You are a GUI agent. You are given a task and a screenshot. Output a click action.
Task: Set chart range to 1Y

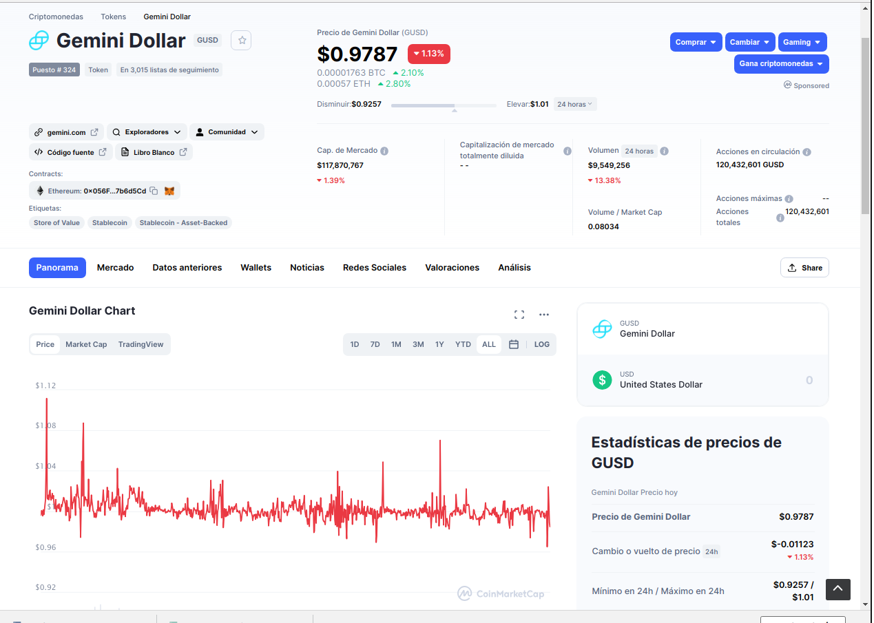click(x=439, y=344)
